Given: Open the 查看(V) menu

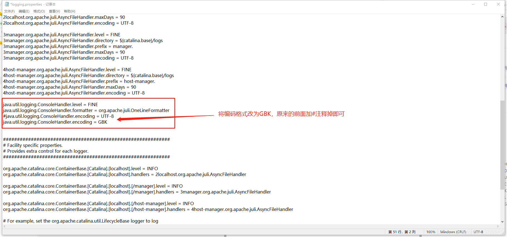Looking at the screenshot, I should click(54, 11).
